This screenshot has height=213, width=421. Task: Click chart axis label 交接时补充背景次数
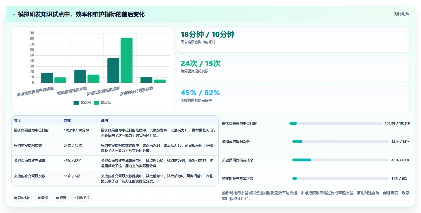[137, 91]
